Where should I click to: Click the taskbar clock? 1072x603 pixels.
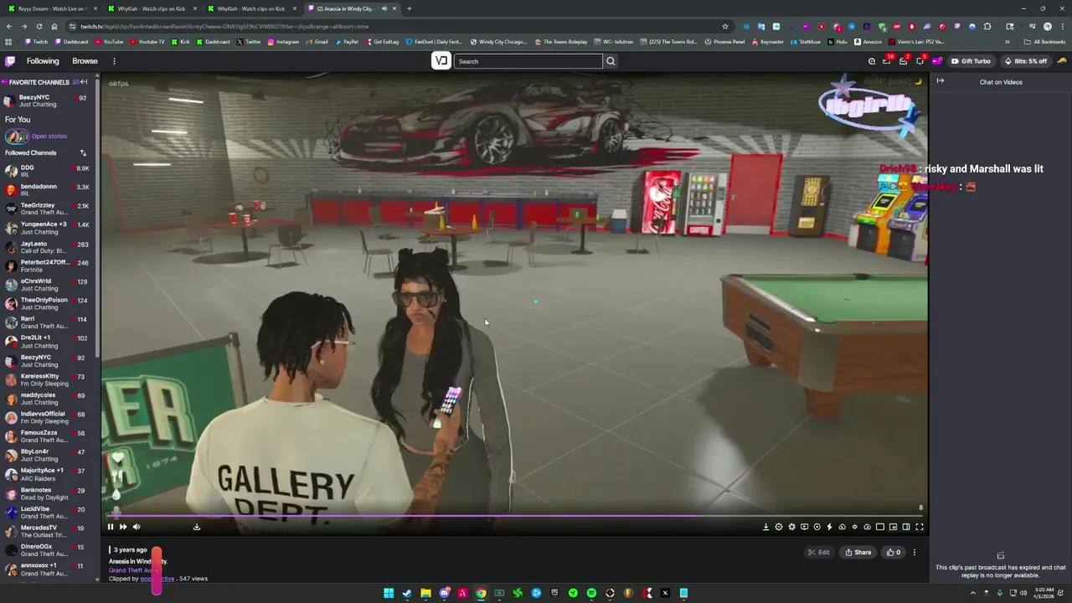coord(1044,593)
